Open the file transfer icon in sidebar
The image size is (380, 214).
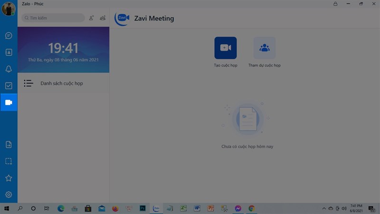[9, 145]
